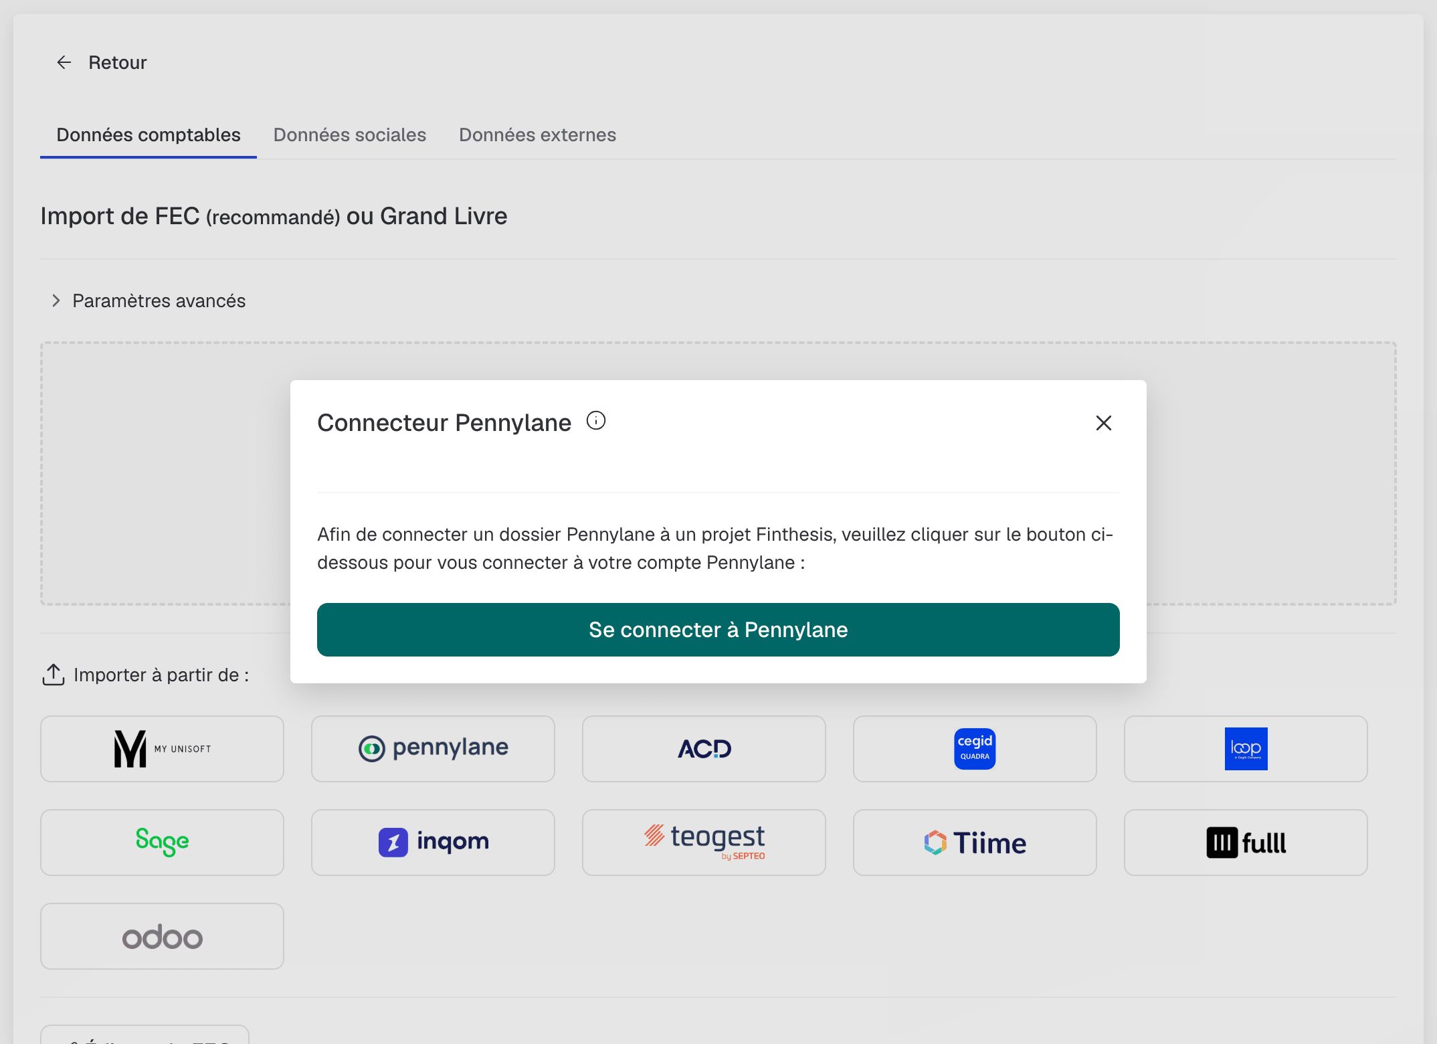Click the dashed file drop zone
The height and width of the screenshot is (1044, 1437).
tap(718, 474)
